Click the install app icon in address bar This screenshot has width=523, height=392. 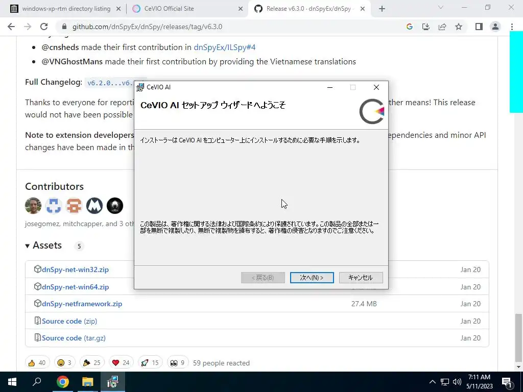click(426, 27)
